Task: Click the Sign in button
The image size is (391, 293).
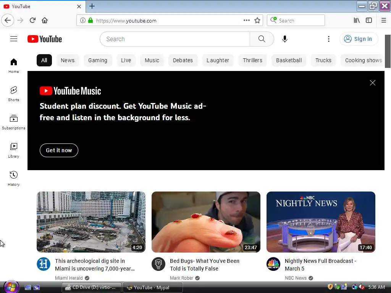Action: coord(359,39)
